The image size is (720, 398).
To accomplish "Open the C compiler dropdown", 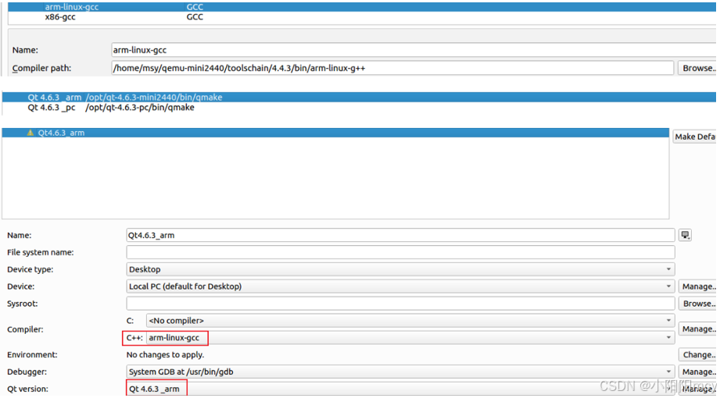I will [410, 321].
